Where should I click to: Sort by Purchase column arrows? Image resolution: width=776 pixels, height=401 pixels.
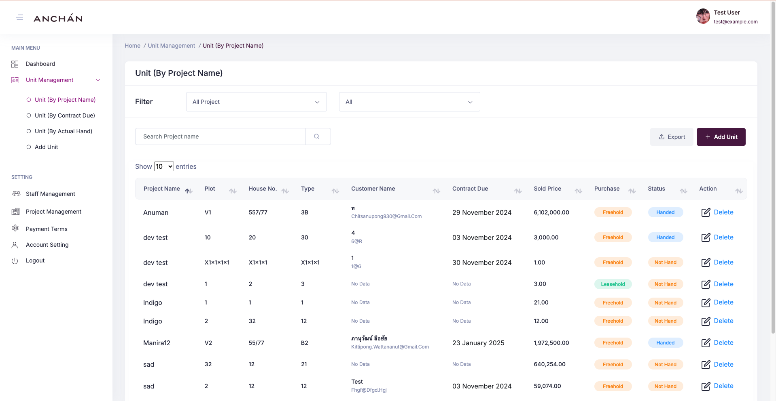coord(632,191)
